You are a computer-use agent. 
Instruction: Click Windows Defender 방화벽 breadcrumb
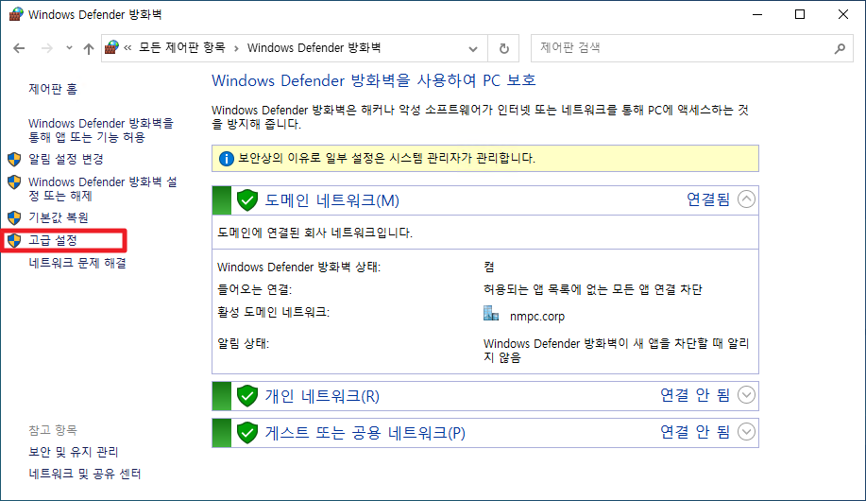click(314, 47)
